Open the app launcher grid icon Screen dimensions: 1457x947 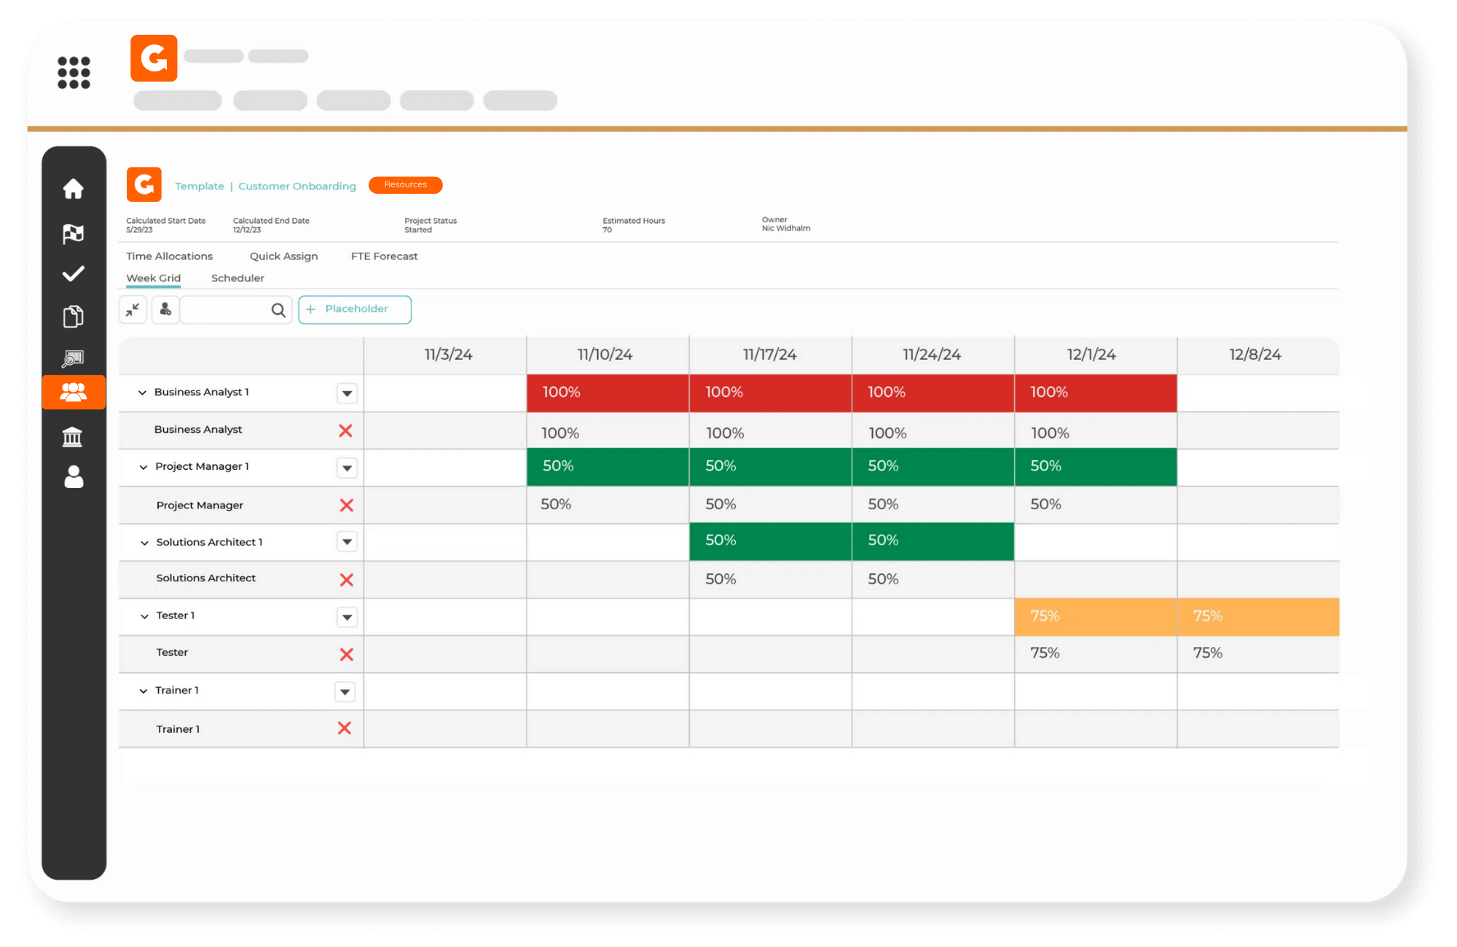(74, 72)
